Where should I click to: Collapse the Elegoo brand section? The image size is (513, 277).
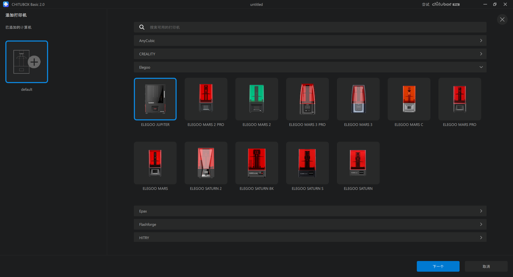(310, 67)
